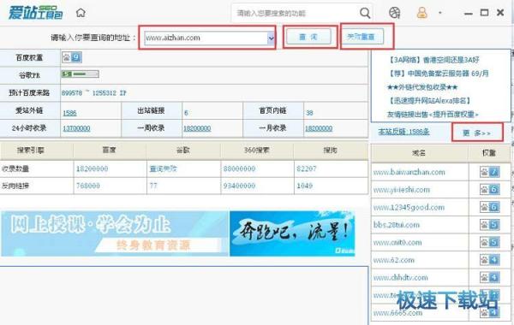
Task: Click the weight paw icon for www.12345good.com
Action: (x=489, y=207)
